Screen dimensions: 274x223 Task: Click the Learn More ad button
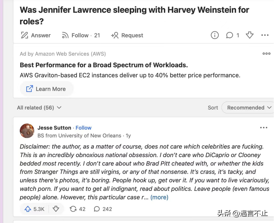pyautogui.click(x=46, y=89)
